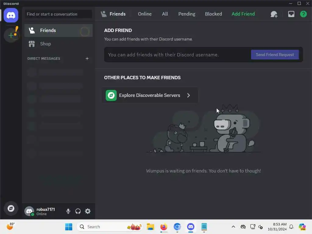This screenshot has height=234, width=312.
Task: Open Discord home direct messages icon
Action: pyautogui.click(x=11, y=15)
